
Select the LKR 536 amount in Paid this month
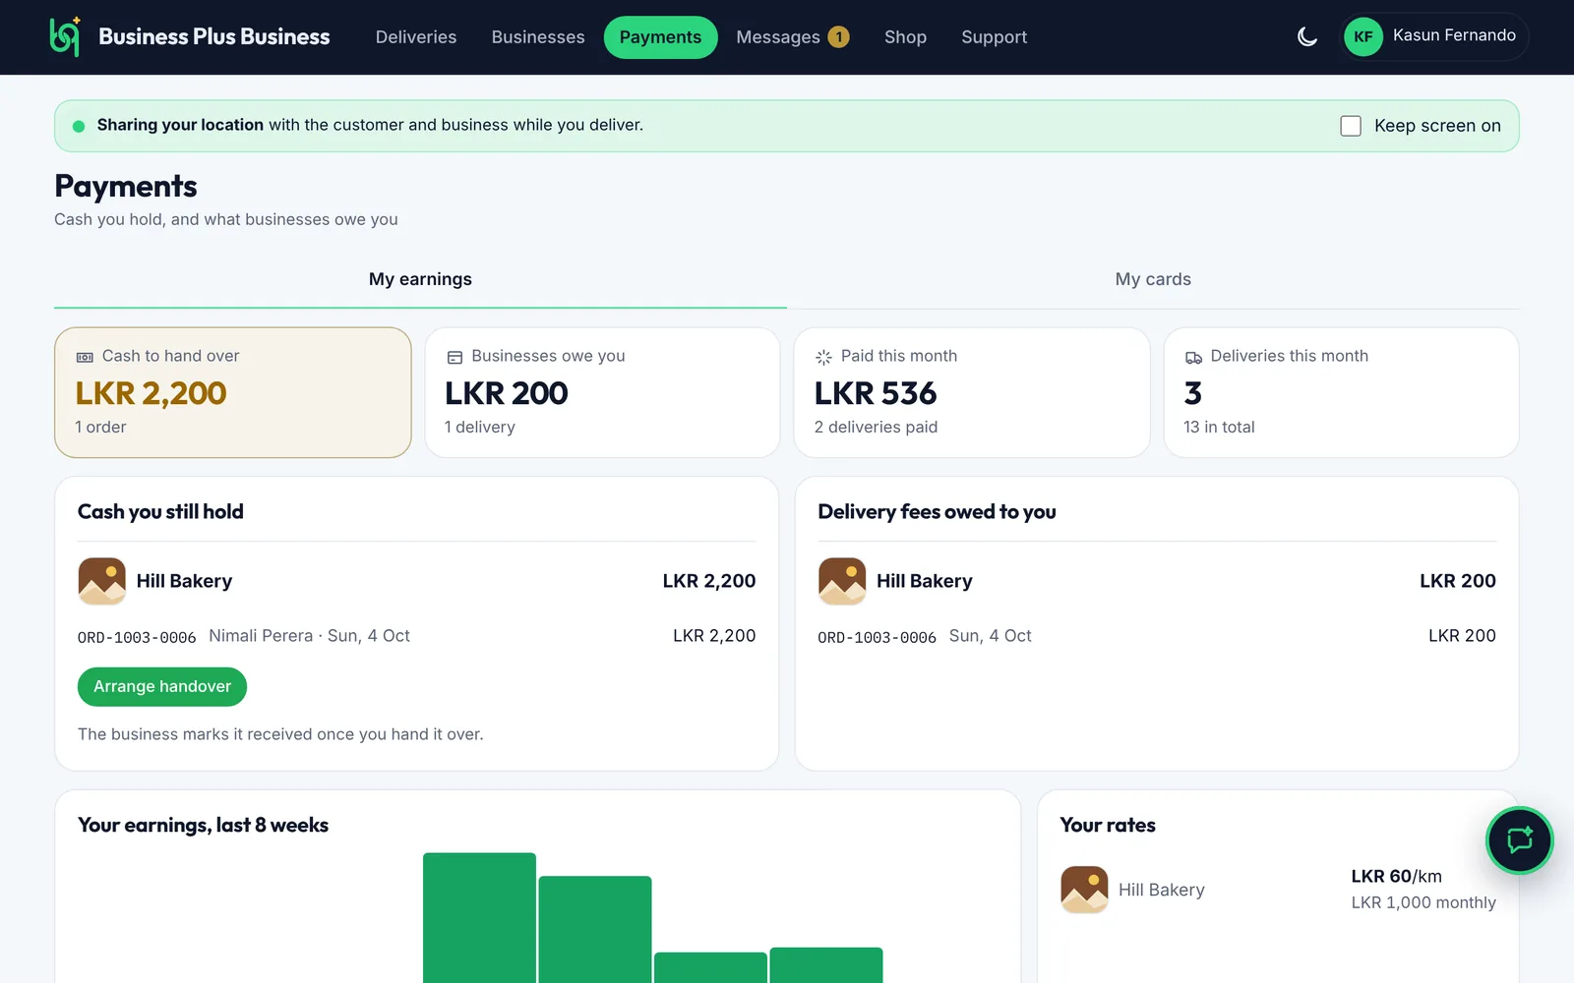[x=876, y=393]
